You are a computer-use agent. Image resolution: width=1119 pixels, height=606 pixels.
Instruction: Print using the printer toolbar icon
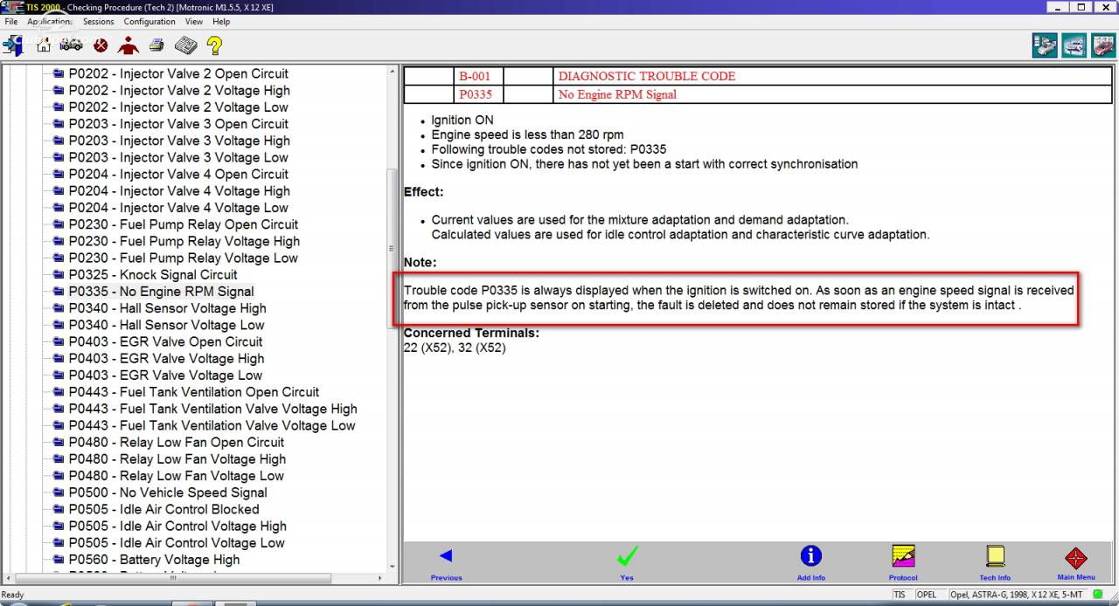(156, 45)
